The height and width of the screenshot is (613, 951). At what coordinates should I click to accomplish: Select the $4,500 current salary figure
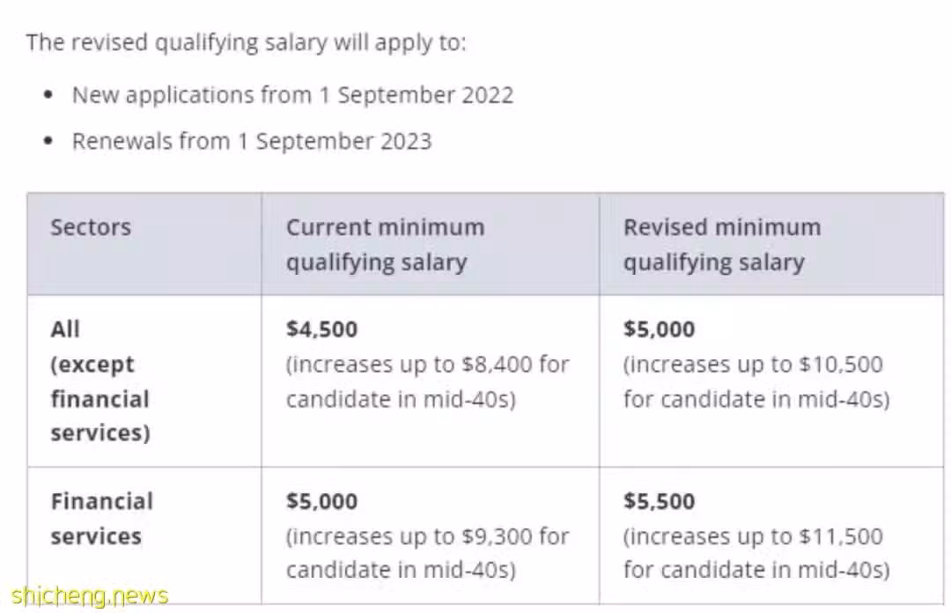(321, 329)
